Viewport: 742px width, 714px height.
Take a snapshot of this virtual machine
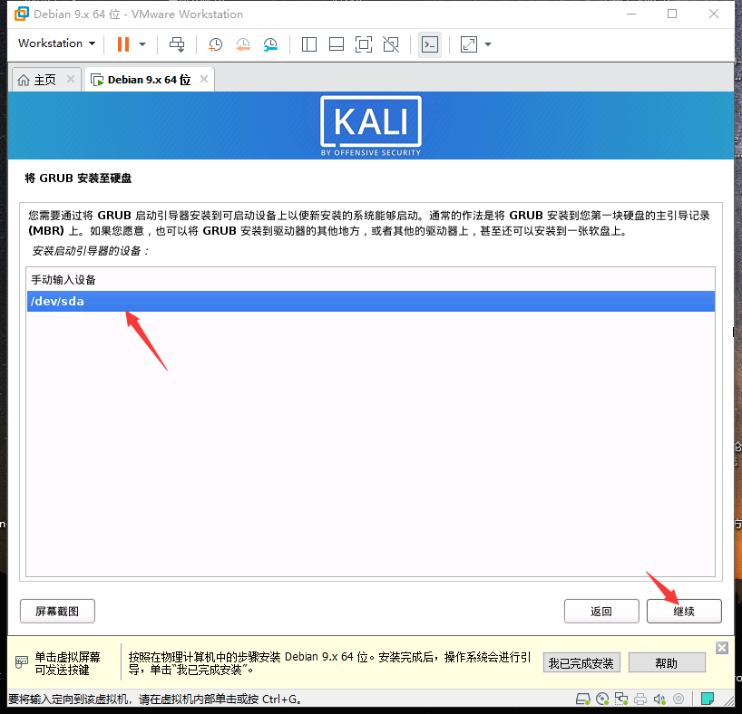215,45
